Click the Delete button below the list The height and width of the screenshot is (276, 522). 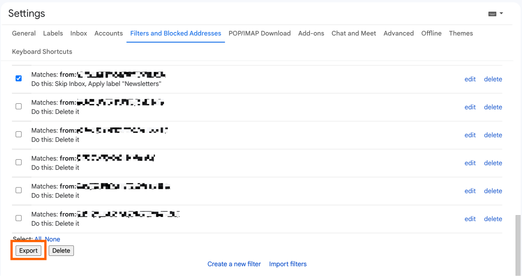pos(61,250)
